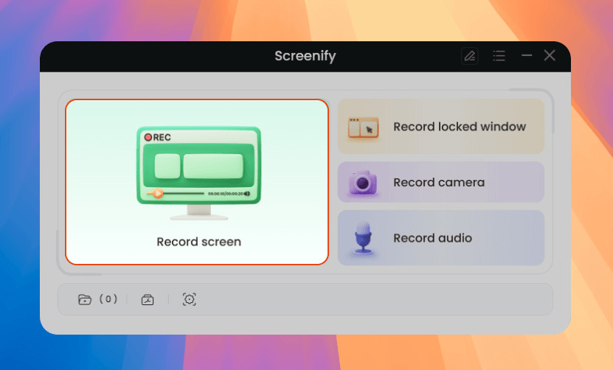Minimize the Screenify window
Screen dimensions: 613x370
click(527, 55)
